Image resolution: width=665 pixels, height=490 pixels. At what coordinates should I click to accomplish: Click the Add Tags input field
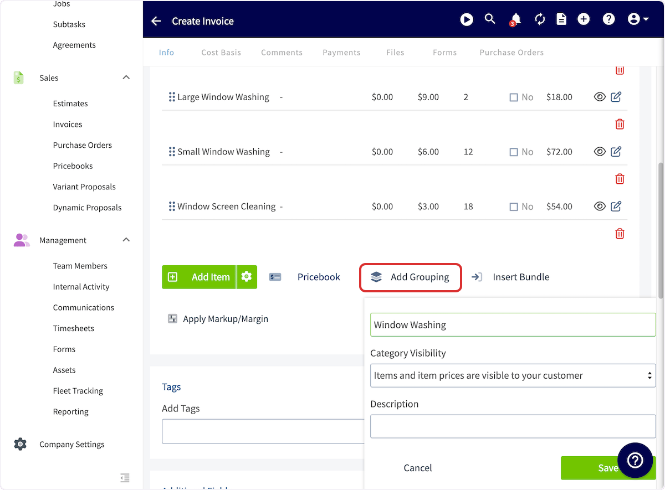pos(263,431)
